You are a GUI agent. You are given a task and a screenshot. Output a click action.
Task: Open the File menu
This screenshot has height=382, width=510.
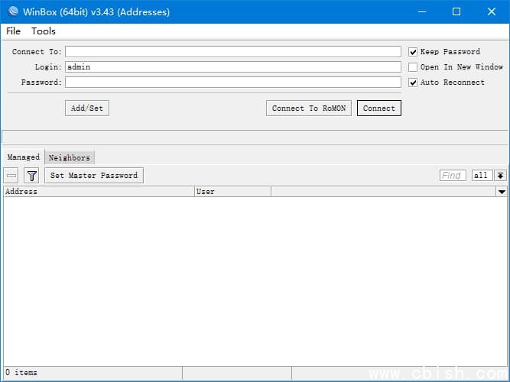14,31
